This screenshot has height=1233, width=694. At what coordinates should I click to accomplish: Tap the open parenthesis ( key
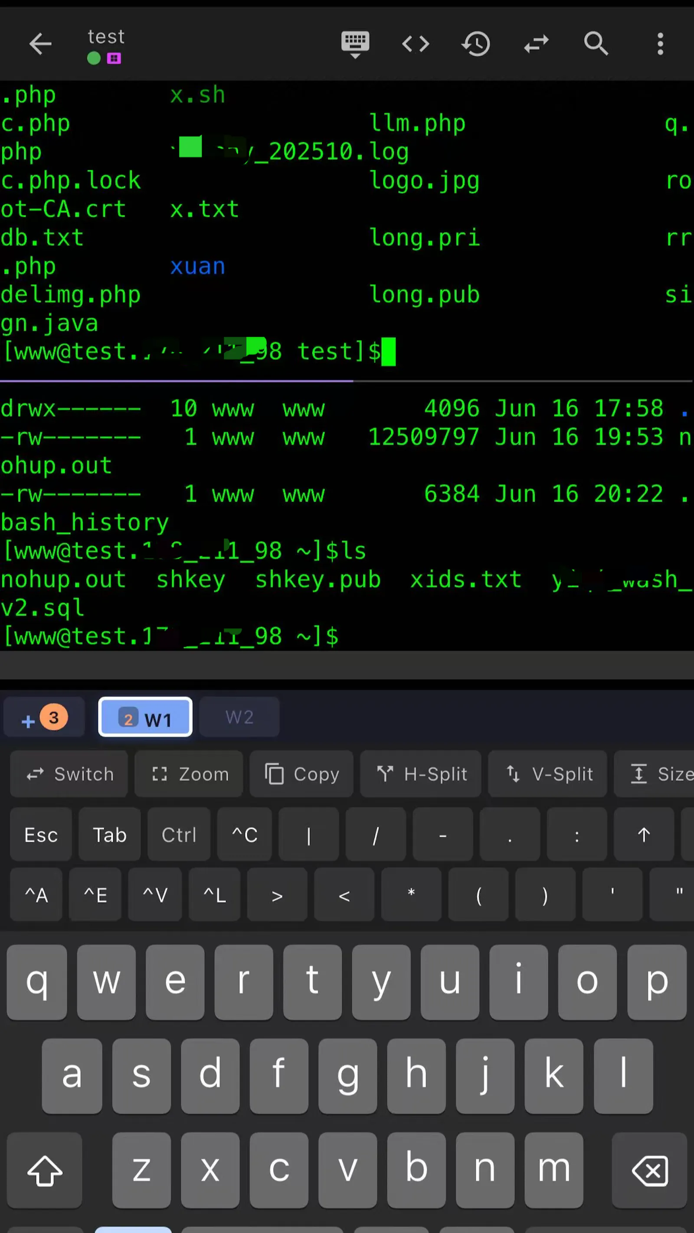[x=478, y=894]
